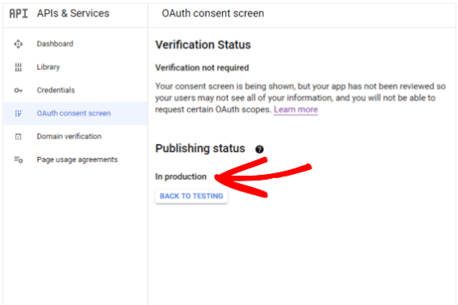Click the OAuth consent screen page title
458x305 pixels.
tap(213, 14)
